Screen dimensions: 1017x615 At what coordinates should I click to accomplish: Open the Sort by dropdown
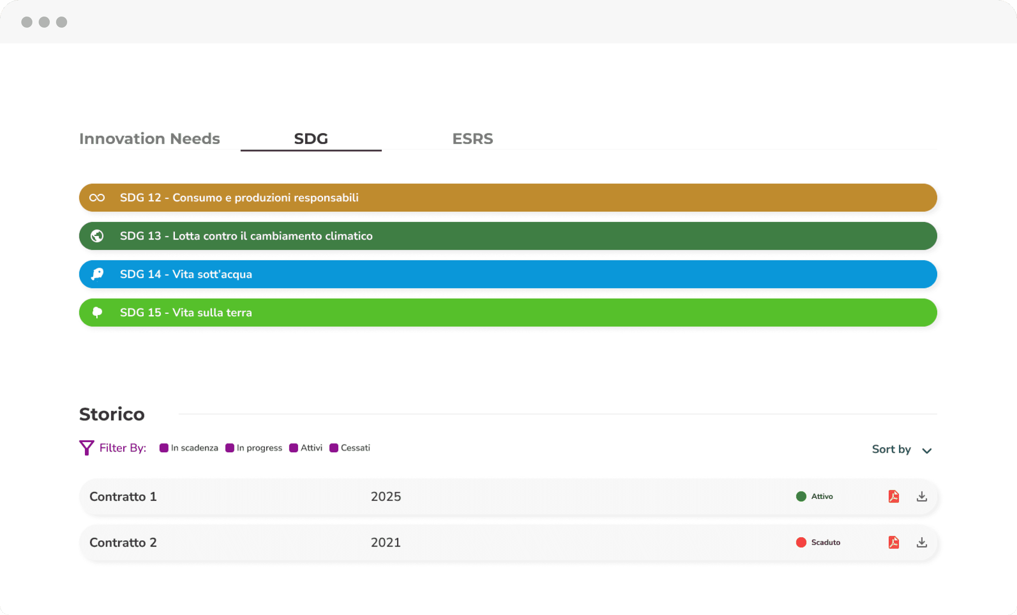point(901,450)
